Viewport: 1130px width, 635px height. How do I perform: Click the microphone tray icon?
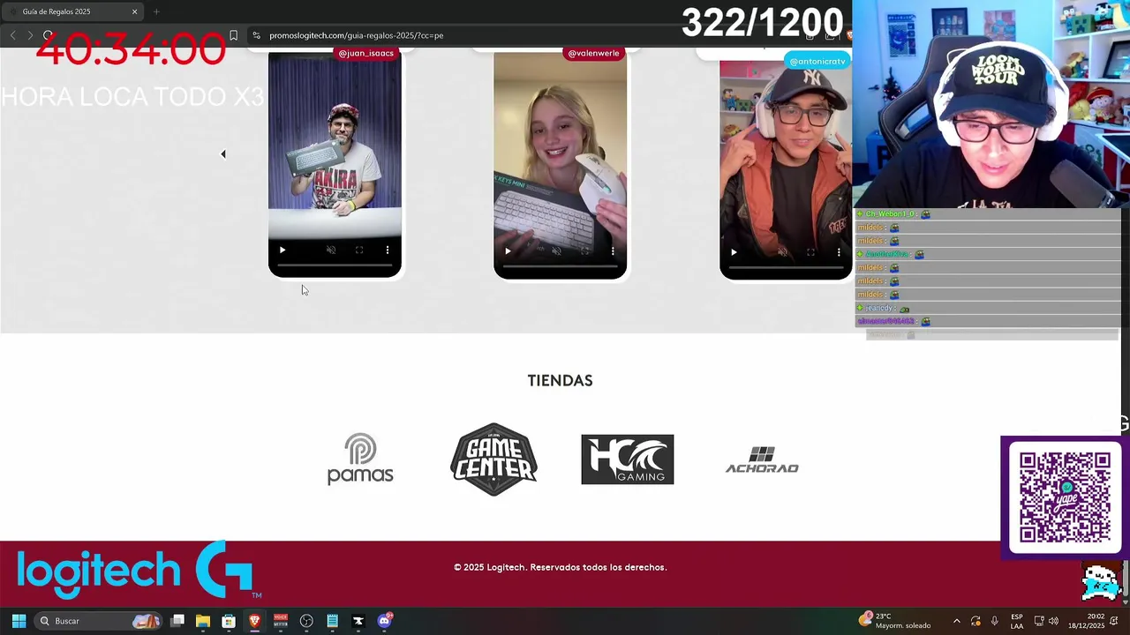click(994, 621)
